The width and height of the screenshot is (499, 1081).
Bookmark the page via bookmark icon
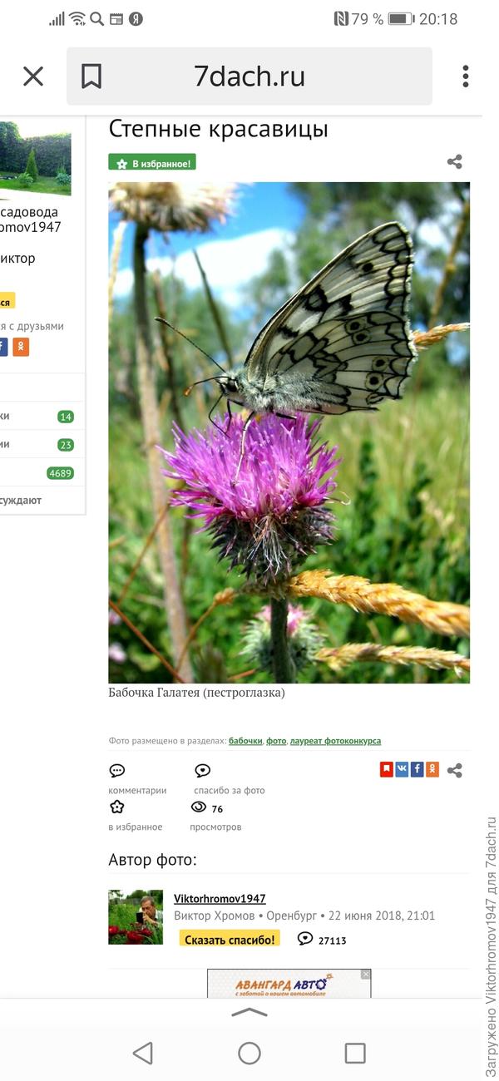pyautogui.click(x=91, y=77)
